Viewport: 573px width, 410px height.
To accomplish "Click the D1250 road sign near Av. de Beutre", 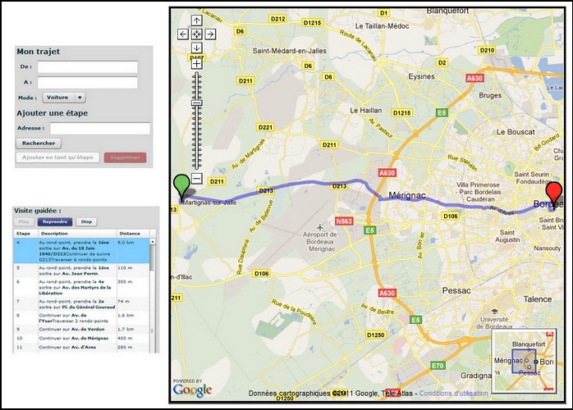I will tap(375, 335).
